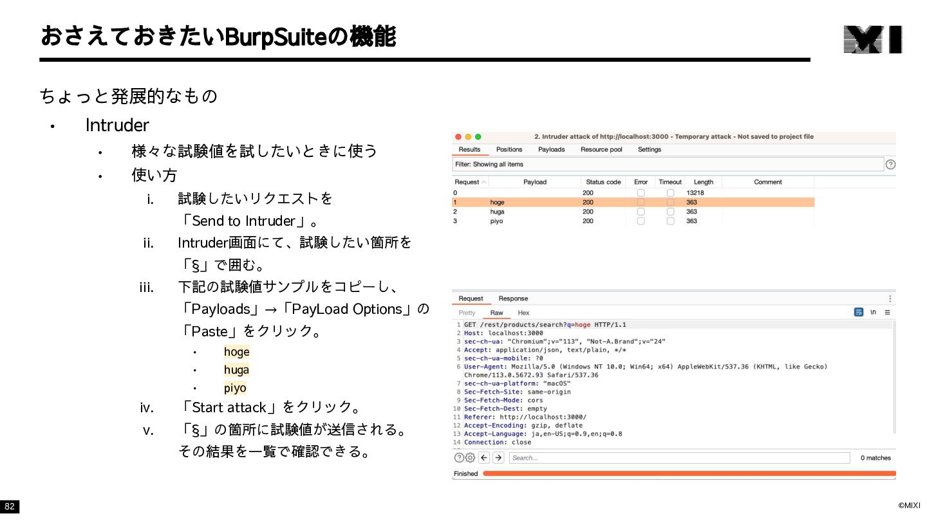Click the slide number 82 badge
Image resolution: width=927 pixels, height=521 pixels.
pyautogui.click(x=10, y=506)
